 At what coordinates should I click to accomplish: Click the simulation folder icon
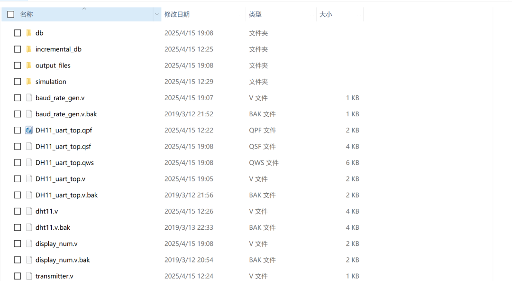point(29,82)
